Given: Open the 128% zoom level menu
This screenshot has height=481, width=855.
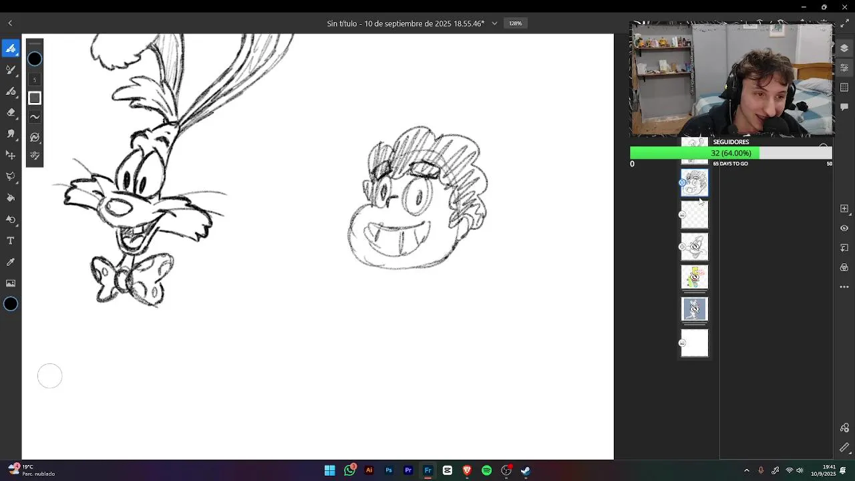Looking at the screenshot, I should click(515, 23).
